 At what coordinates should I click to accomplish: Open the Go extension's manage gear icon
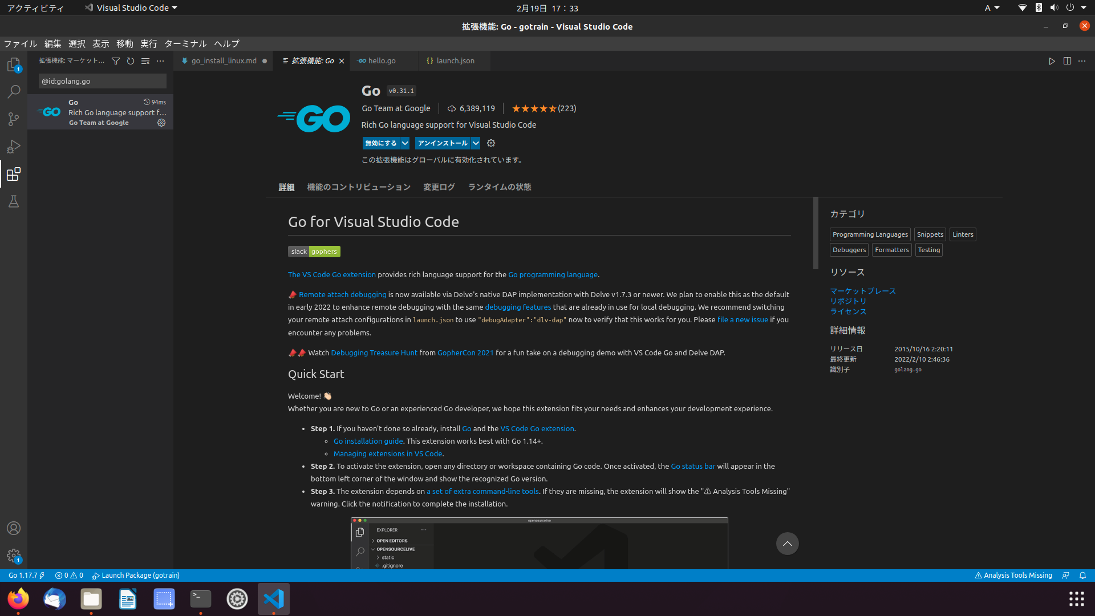pos(491,143)
